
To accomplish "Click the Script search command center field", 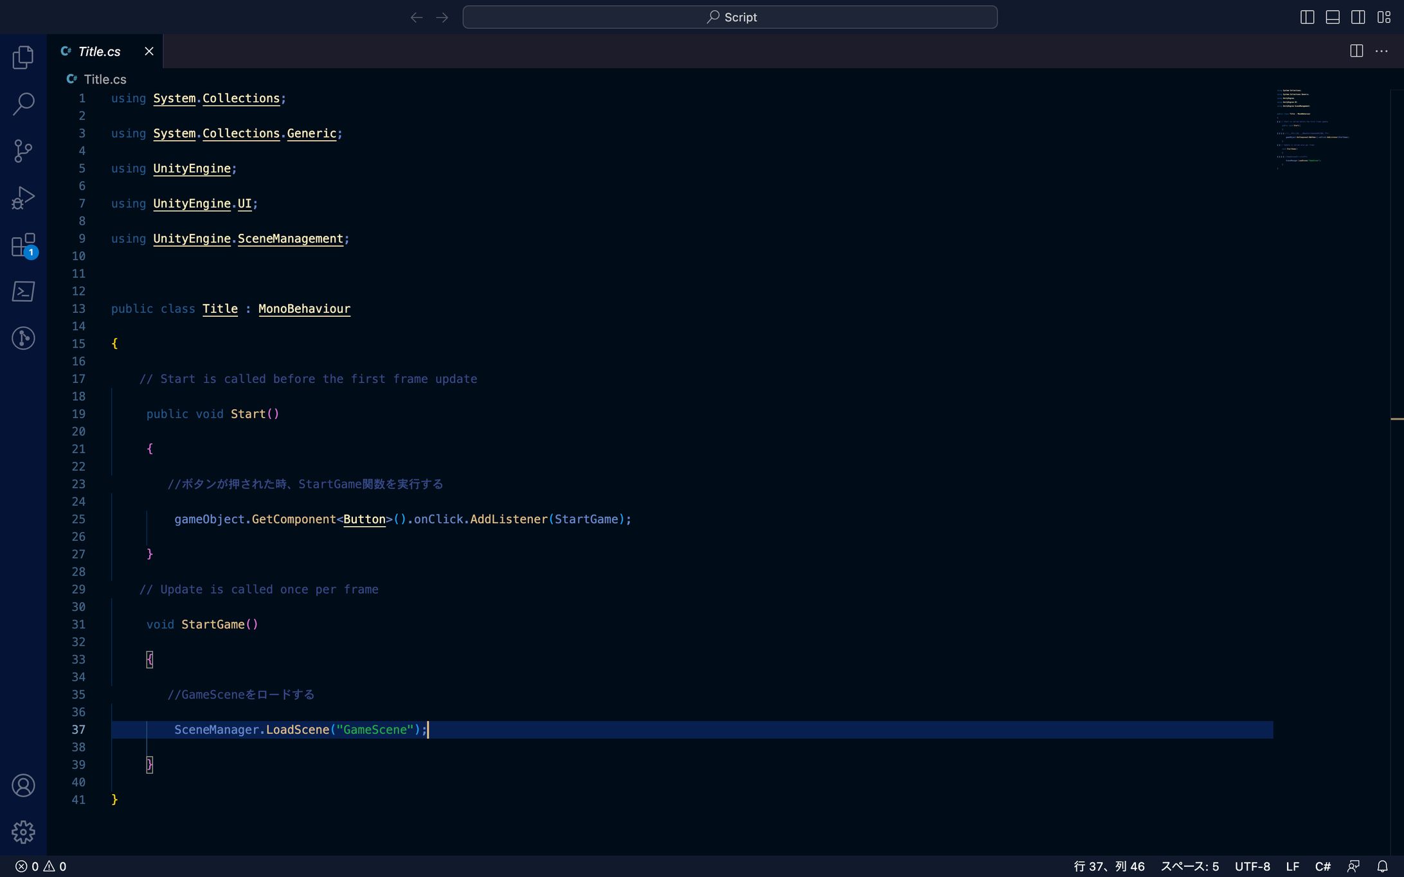I will coord(730,17).
